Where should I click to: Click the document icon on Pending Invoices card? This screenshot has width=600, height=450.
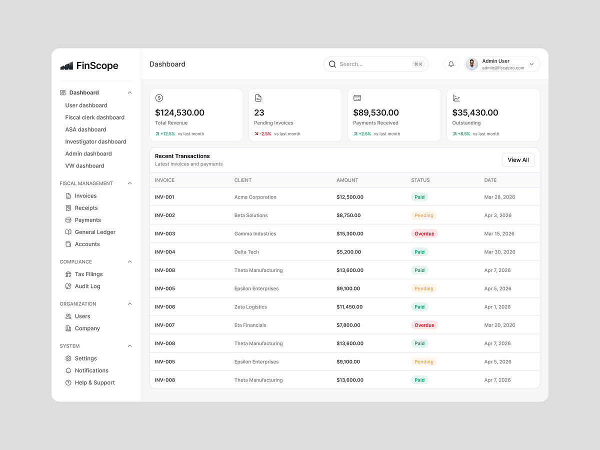[x=258, y=98]
